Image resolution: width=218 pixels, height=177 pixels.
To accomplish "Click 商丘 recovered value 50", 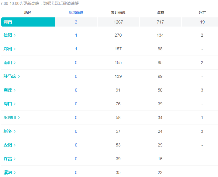I will click(x=160, y=90).
